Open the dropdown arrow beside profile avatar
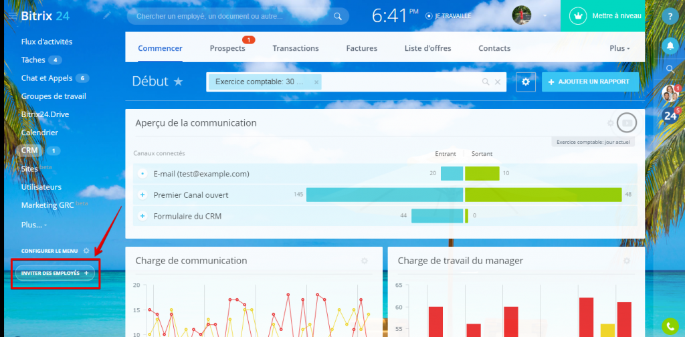685x337 pixels. (x=545, y=16)
